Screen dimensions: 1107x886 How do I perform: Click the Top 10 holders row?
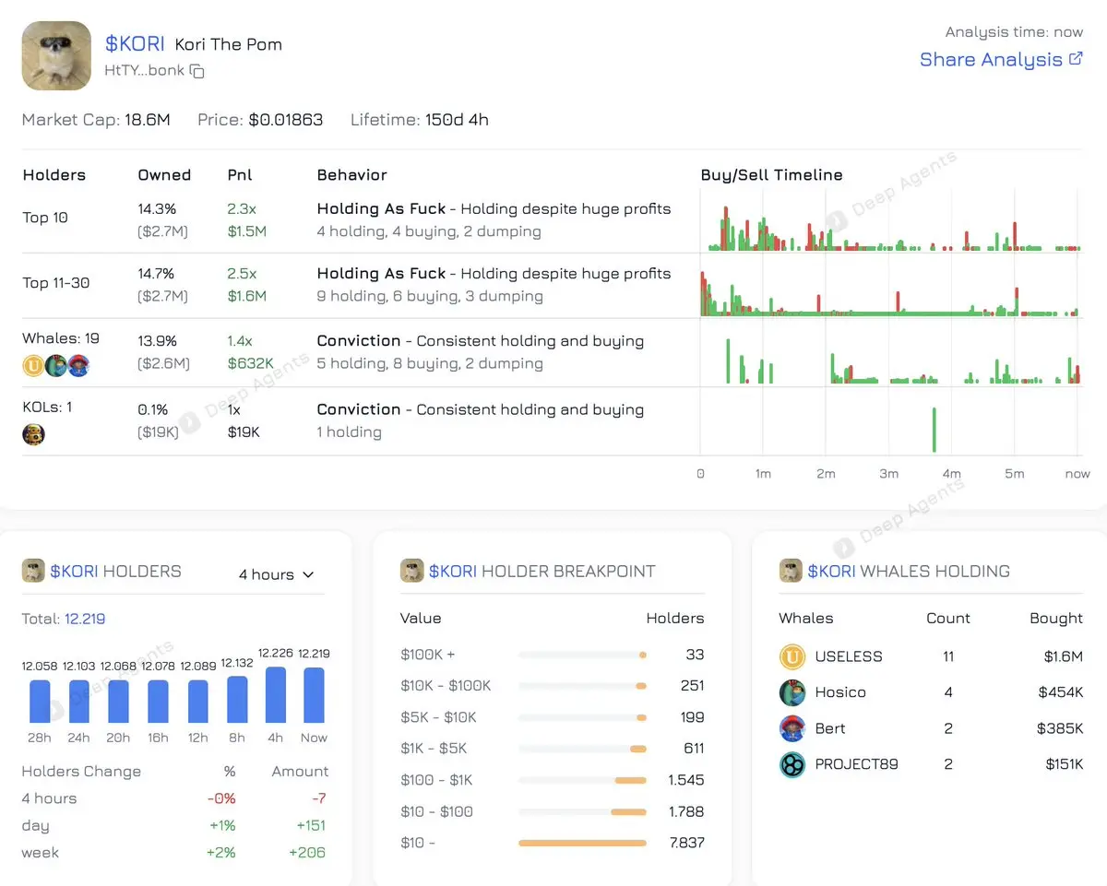(x=552, y=220)
